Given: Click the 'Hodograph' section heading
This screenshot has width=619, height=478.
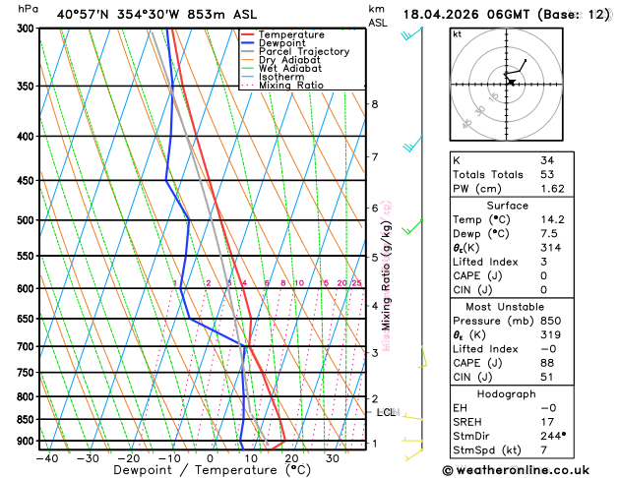Looking at the screenshot, I should coord(507,394).
